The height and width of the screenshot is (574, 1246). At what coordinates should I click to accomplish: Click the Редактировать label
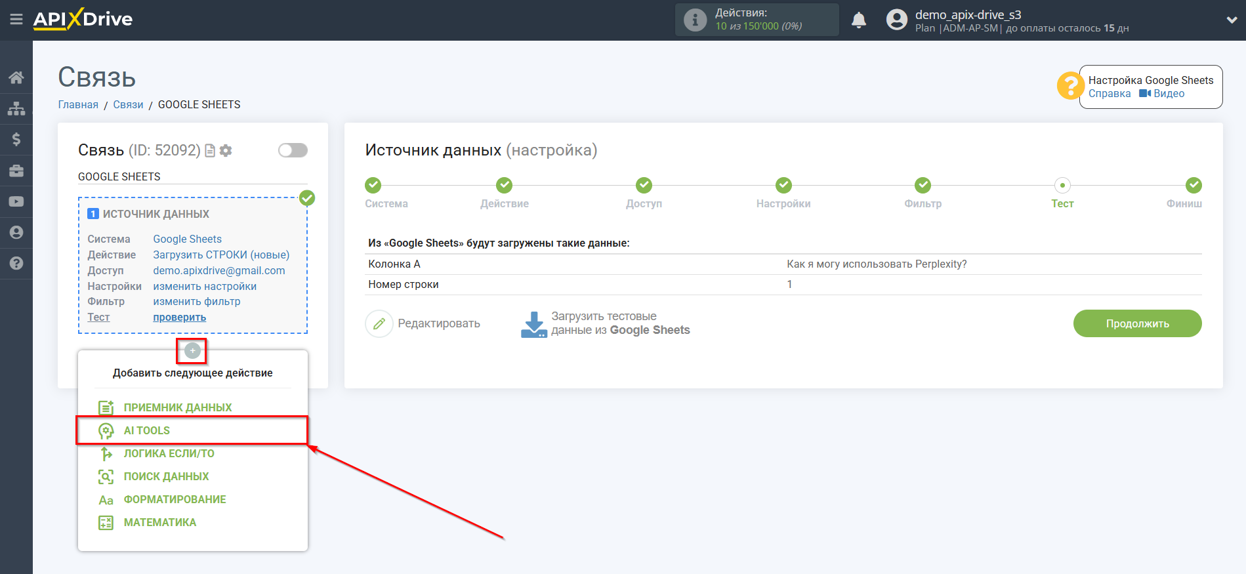439,323
